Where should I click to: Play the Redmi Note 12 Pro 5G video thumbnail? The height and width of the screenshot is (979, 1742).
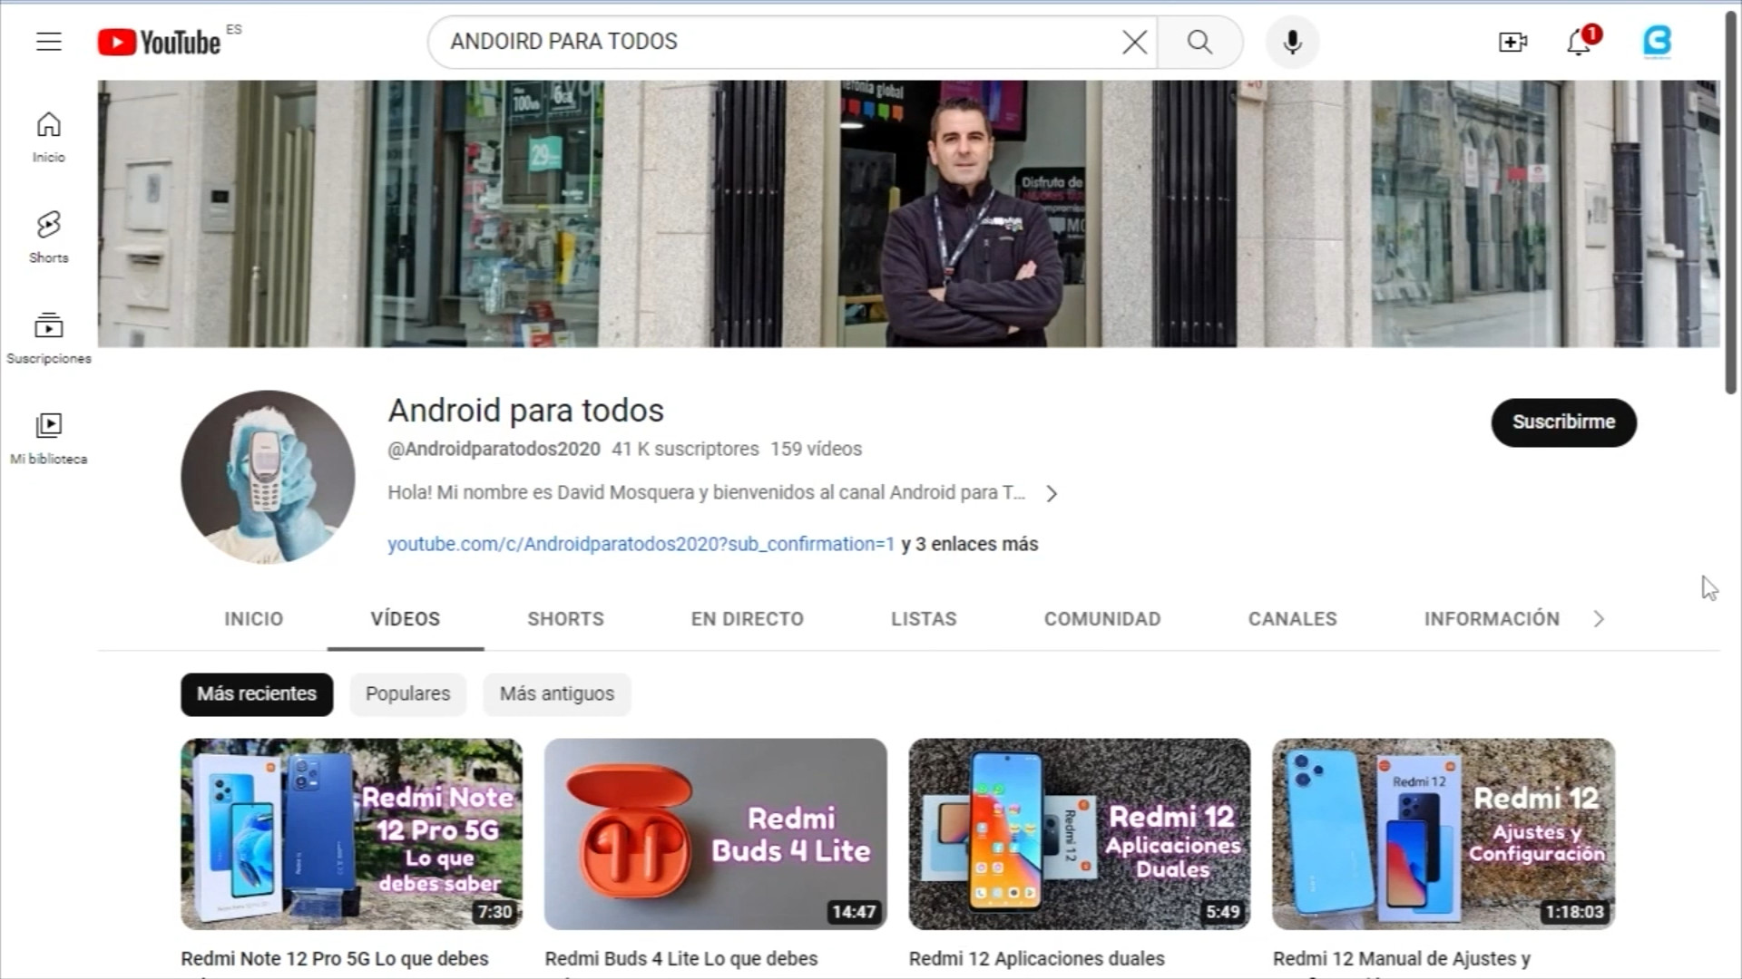352,834
